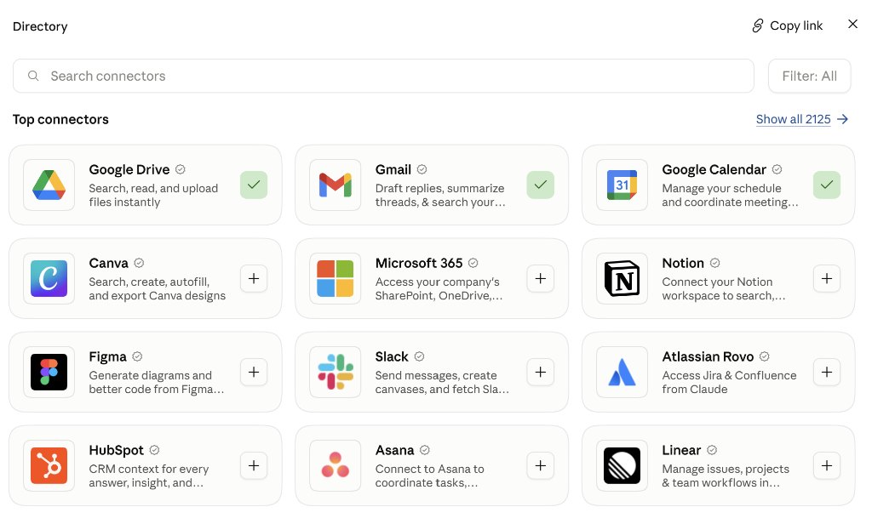The image size is (872, 524).
Task: Add the Asana connector
Action: (x=541, y=465)
